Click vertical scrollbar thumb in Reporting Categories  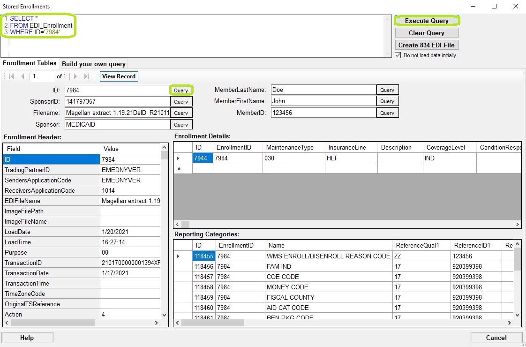[517, 259]
